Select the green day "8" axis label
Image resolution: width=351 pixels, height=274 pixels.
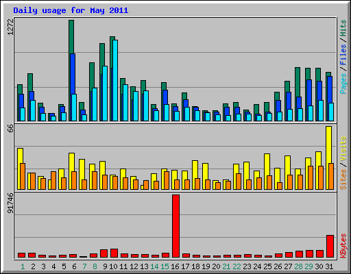[x=95, y=266]
